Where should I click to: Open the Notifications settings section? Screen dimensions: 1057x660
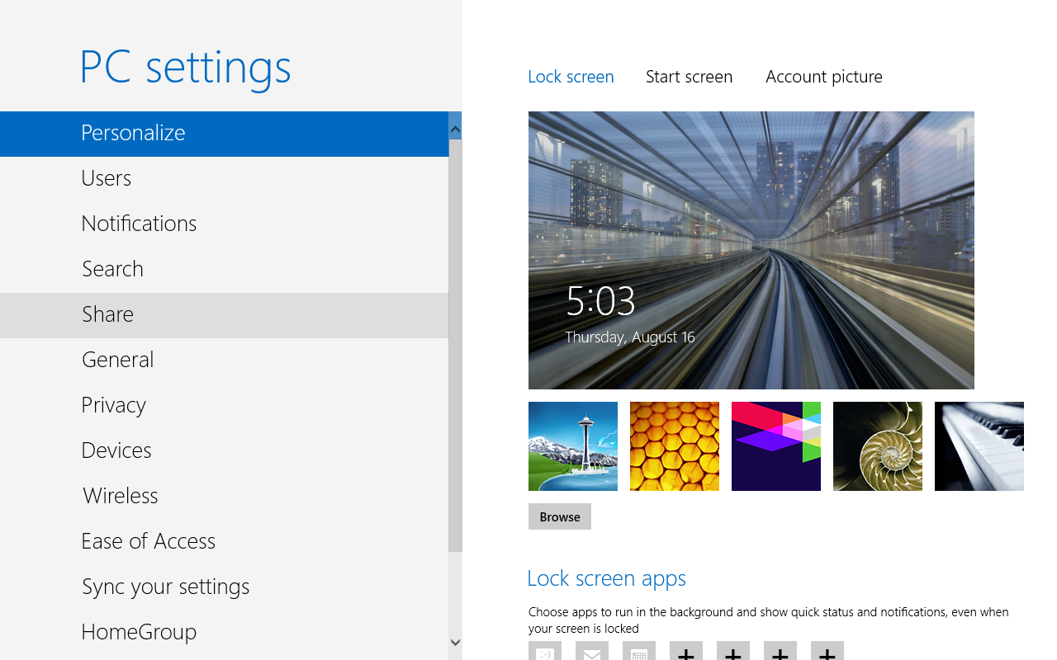[x=139, y=224]
